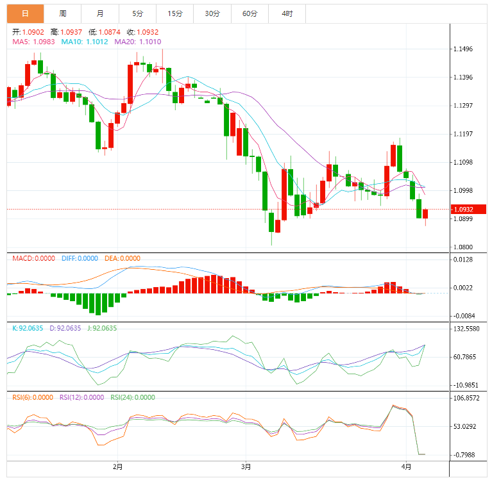Viewport: 492px width, 487px height.
Task: Click the 1.1098 price axis label
Action: click(463, 162)
